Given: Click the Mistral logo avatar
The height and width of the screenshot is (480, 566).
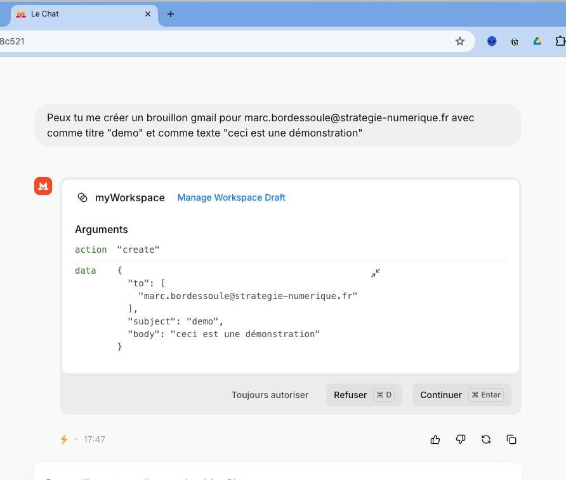Looking at the screenshot, I should click(43, 186).
